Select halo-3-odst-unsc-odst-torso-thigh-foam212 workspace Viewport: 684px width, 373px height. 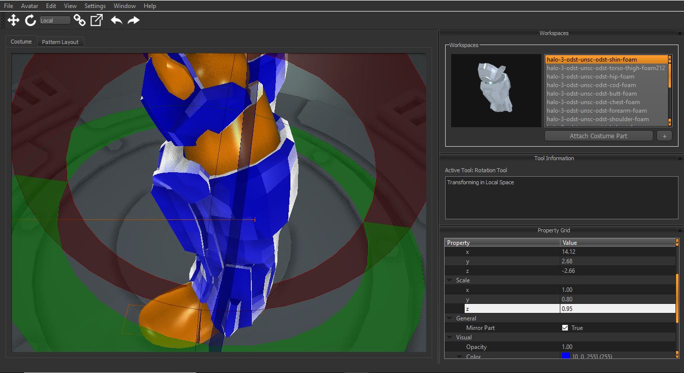click(606, 68)
